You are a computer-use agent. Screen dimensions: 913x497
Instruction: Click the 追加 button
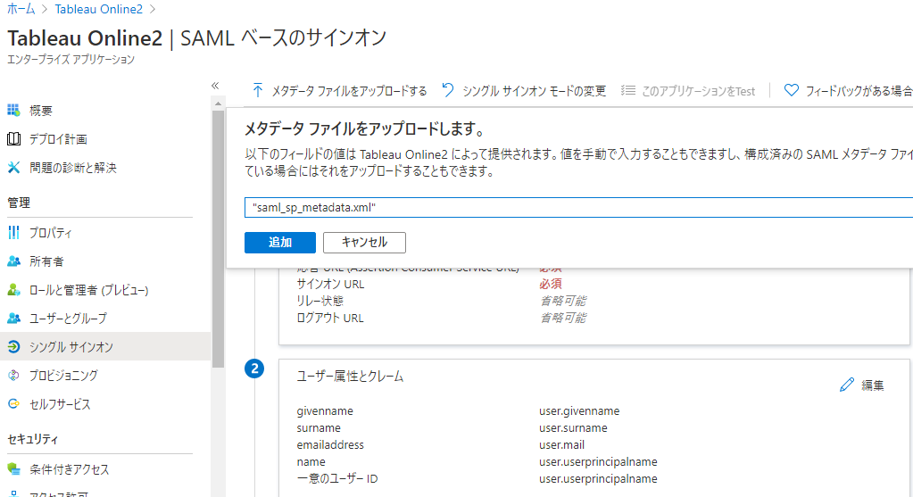point(280,242)
